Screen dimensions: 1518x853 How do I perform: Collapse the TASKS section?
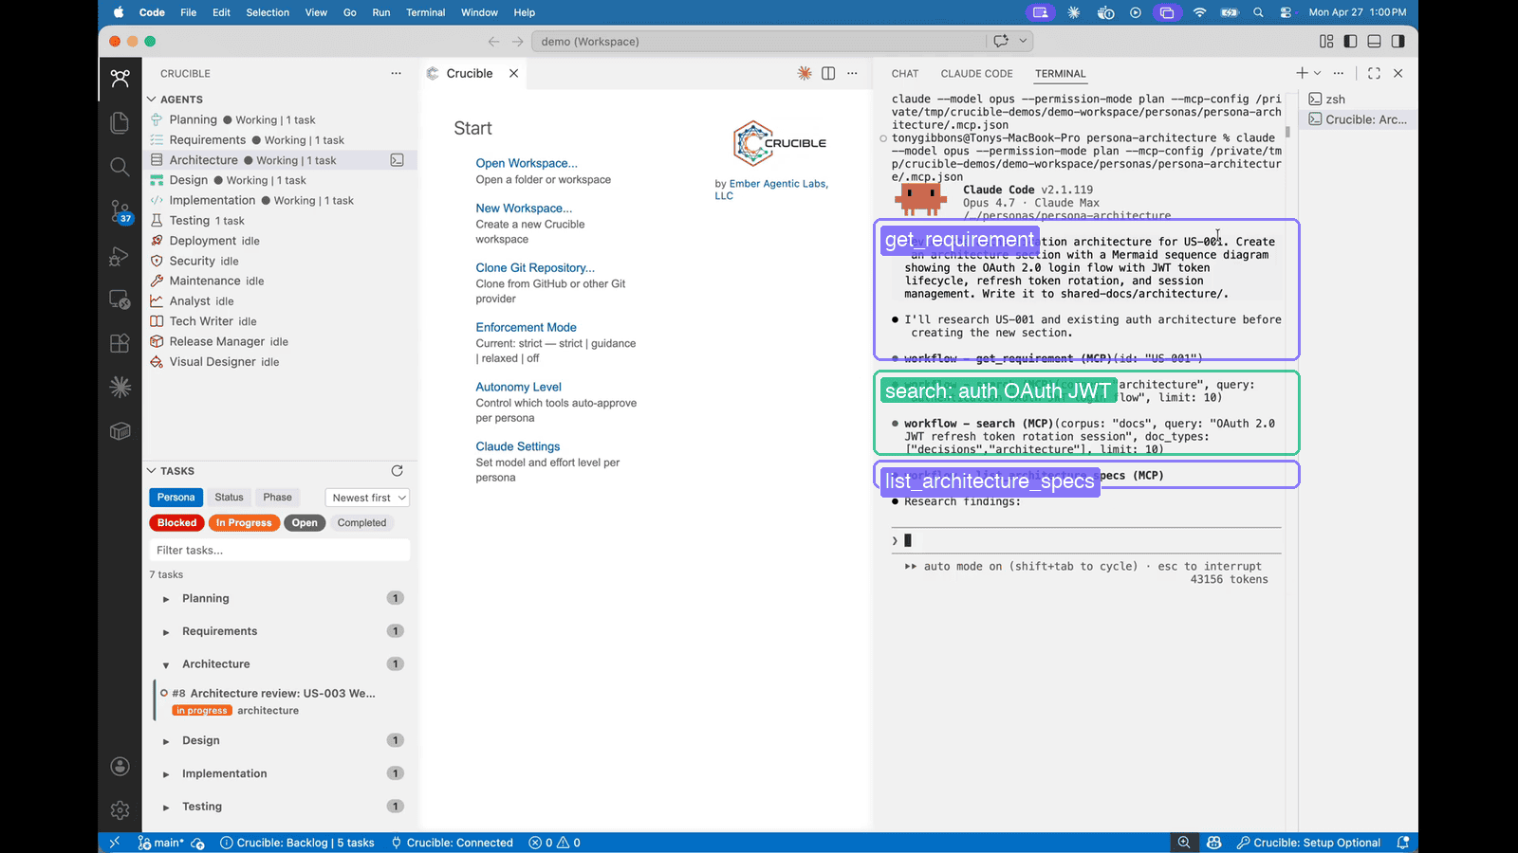[151, 471]
